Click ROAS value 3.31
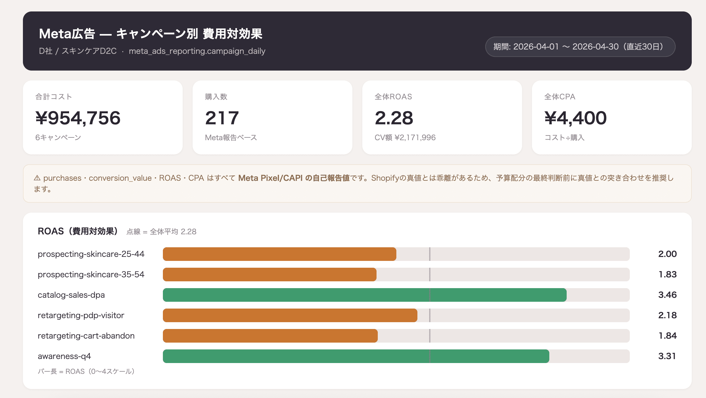The height and width of the screenshot is (398, 706). pyautogui.click(x=667, y=356)
